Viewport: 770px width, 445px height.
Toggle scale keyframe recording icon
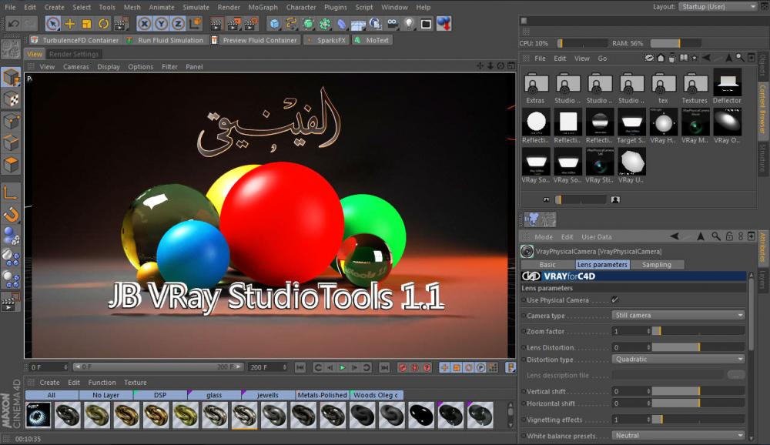pos(457,367)
